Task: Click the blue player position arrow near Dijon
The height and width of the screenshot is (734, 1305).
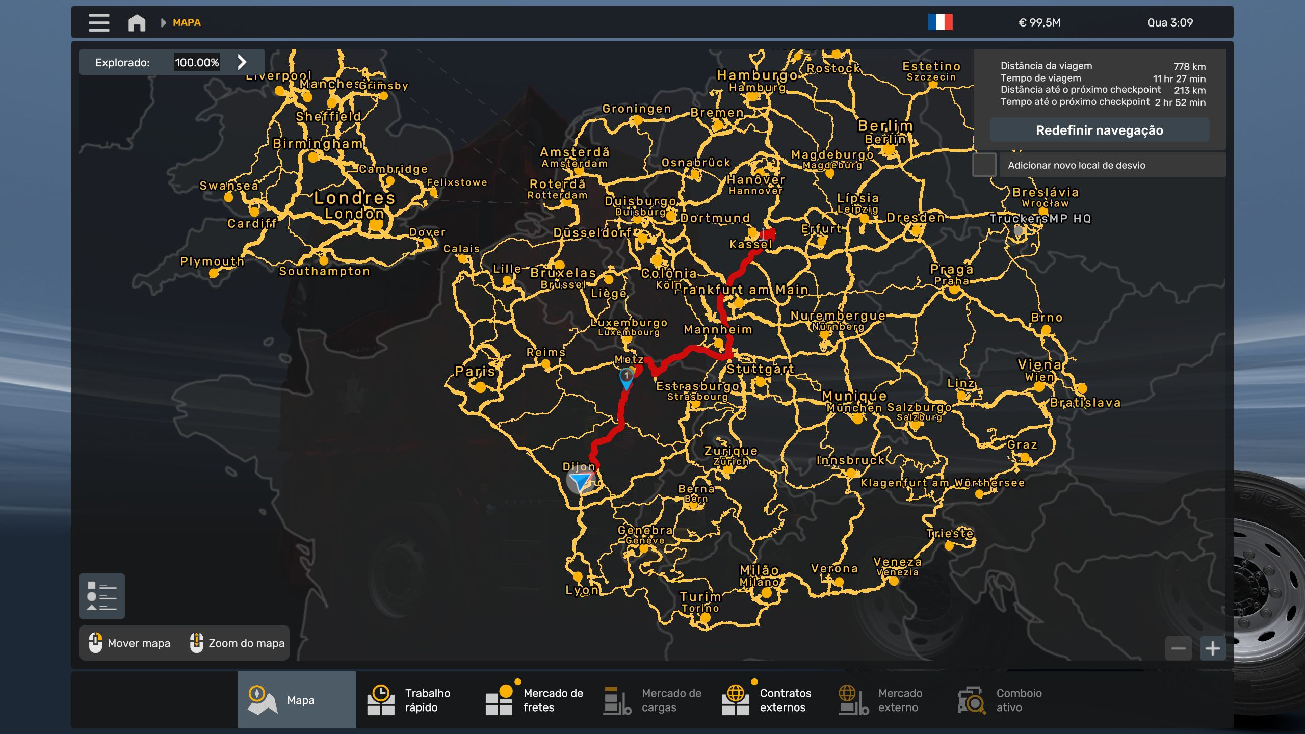Action: click(580, 481)
